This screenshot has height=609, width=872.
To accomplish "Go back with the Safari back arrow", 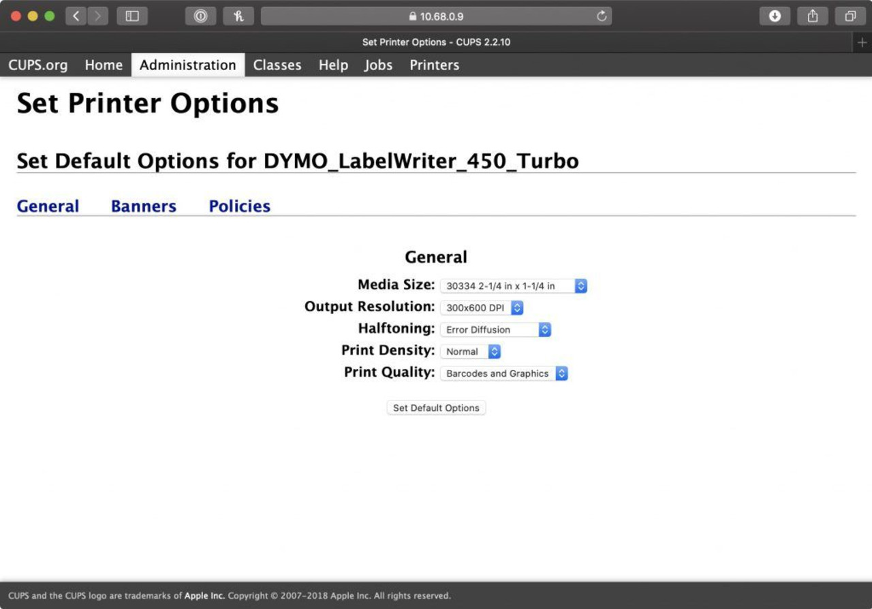I will [x=76, y=16].
